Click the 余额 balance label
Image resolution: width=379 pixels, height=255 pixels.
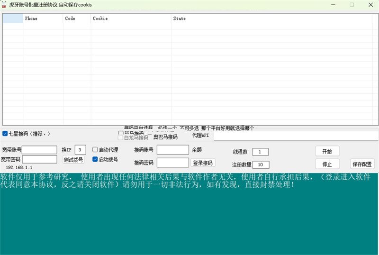197,150
